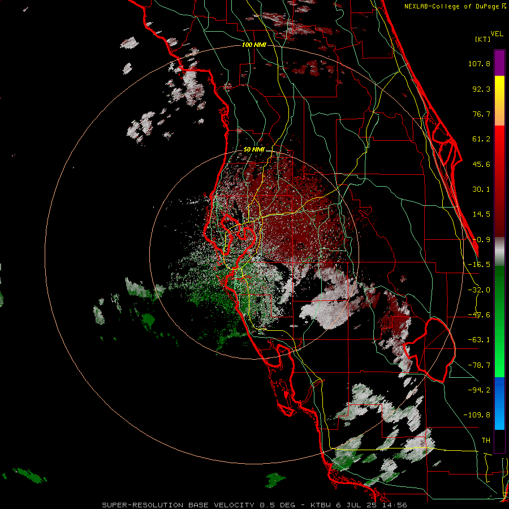Viewport: 509px width, 509px height.
Task: Select the -32.0 legend value
Action: point(479,290)
